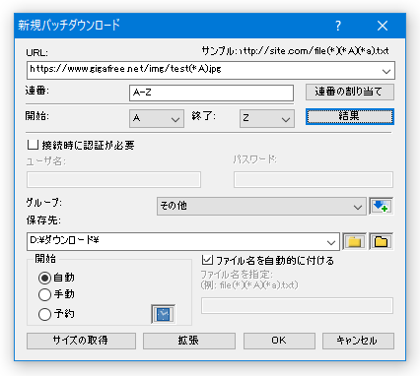Click the ファイル名を指定 input field
Viewport: 420px width, 376px height.
coord(297,305)
